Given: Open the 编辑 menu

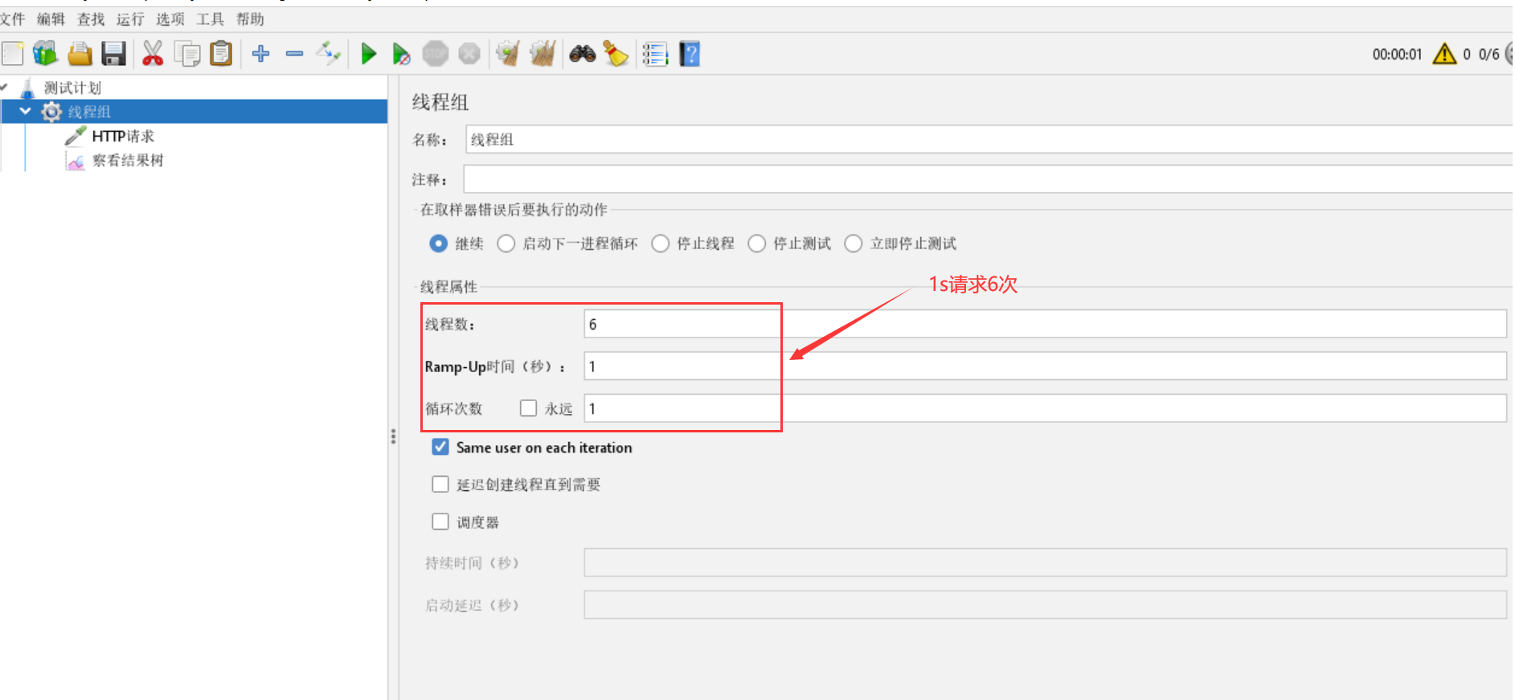Looking at the screenshot, I should (51, 18).
